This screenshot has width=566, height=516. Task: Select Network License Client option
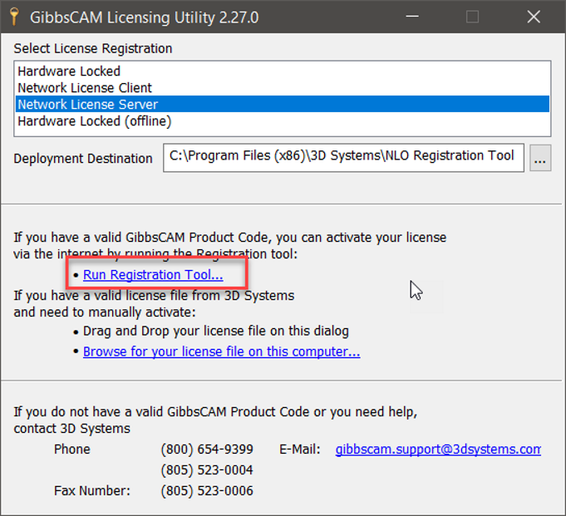pos(283,88)
